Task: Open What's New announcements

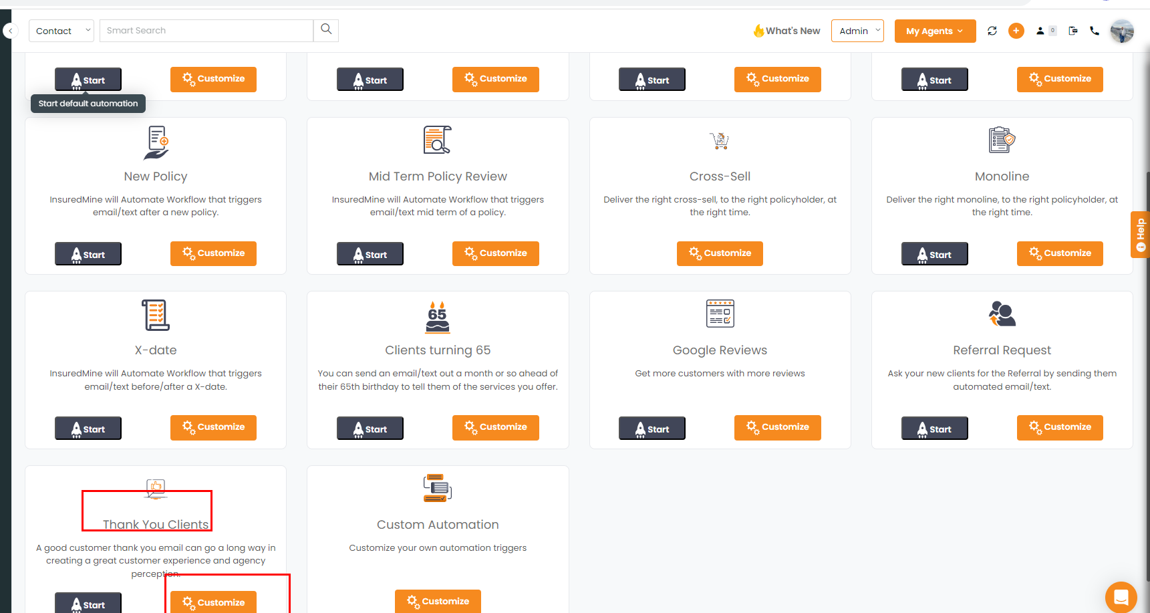Action: coord(786,31)
